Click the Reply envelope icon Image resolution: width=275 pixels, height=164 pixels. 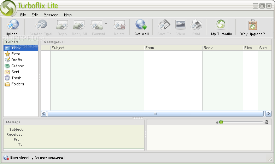click(62, 24)
